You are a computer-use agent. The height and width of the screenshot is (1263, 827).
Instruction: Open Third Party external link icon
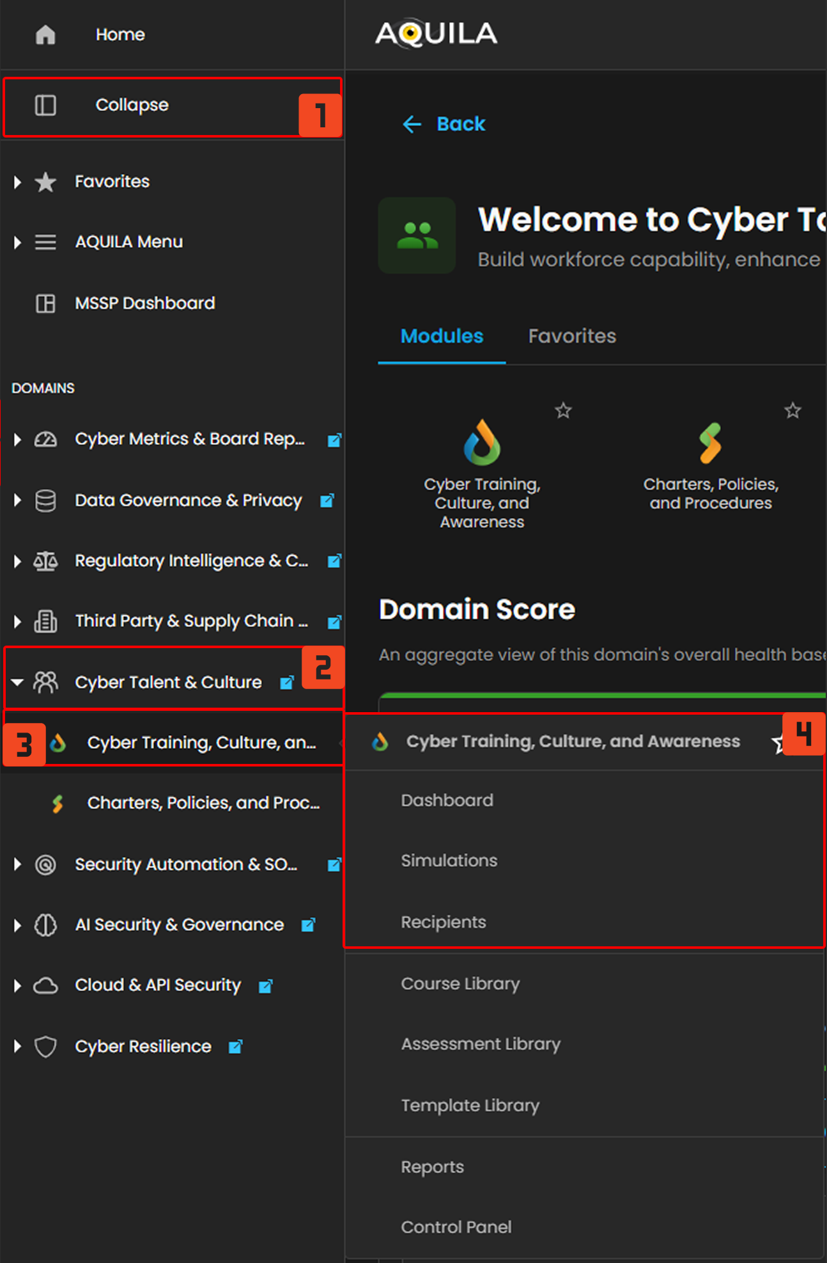click(334, 621)
